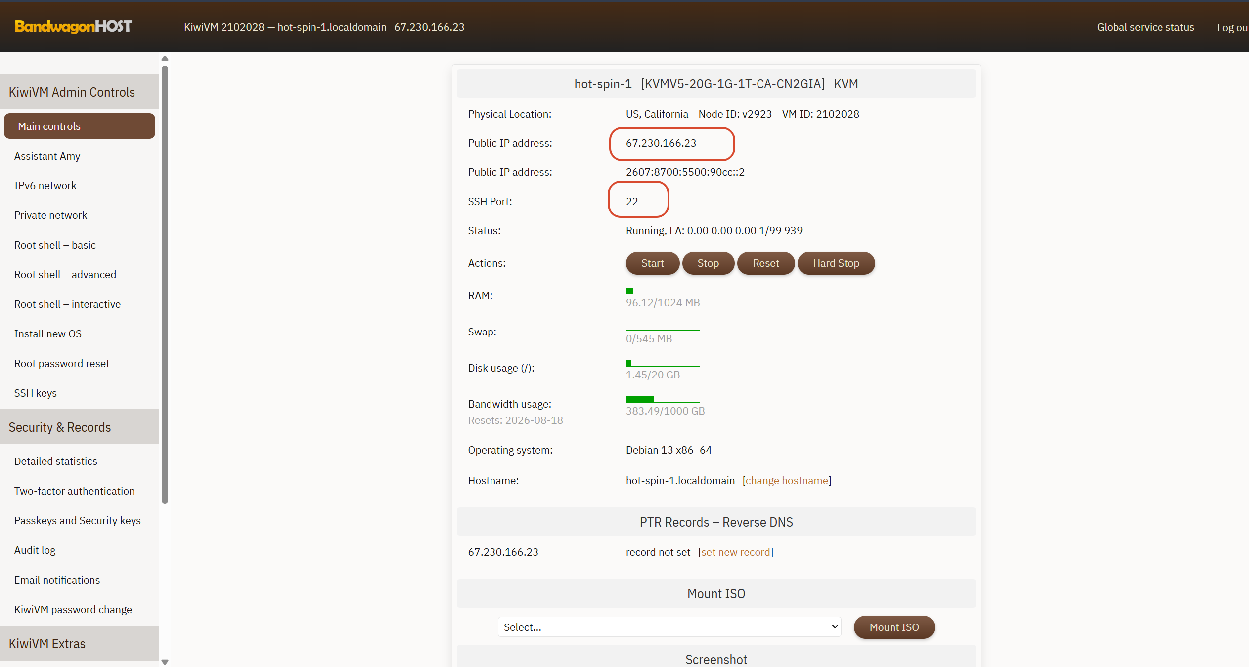Viewport: 1249px width, 667px height.
Task: Click the '0/545 MB' swap value
Action: click(649, 338)
